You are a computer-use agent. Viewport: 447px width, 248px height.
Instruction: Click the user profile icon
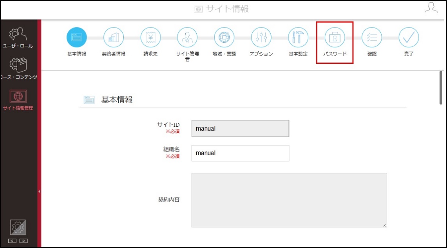click(x=431, y=8)
